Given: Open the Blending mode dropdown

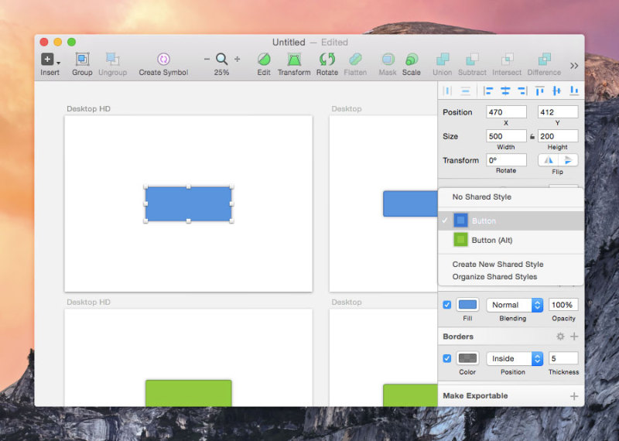Looking at the screenshot, I should (x=515, y=305).
